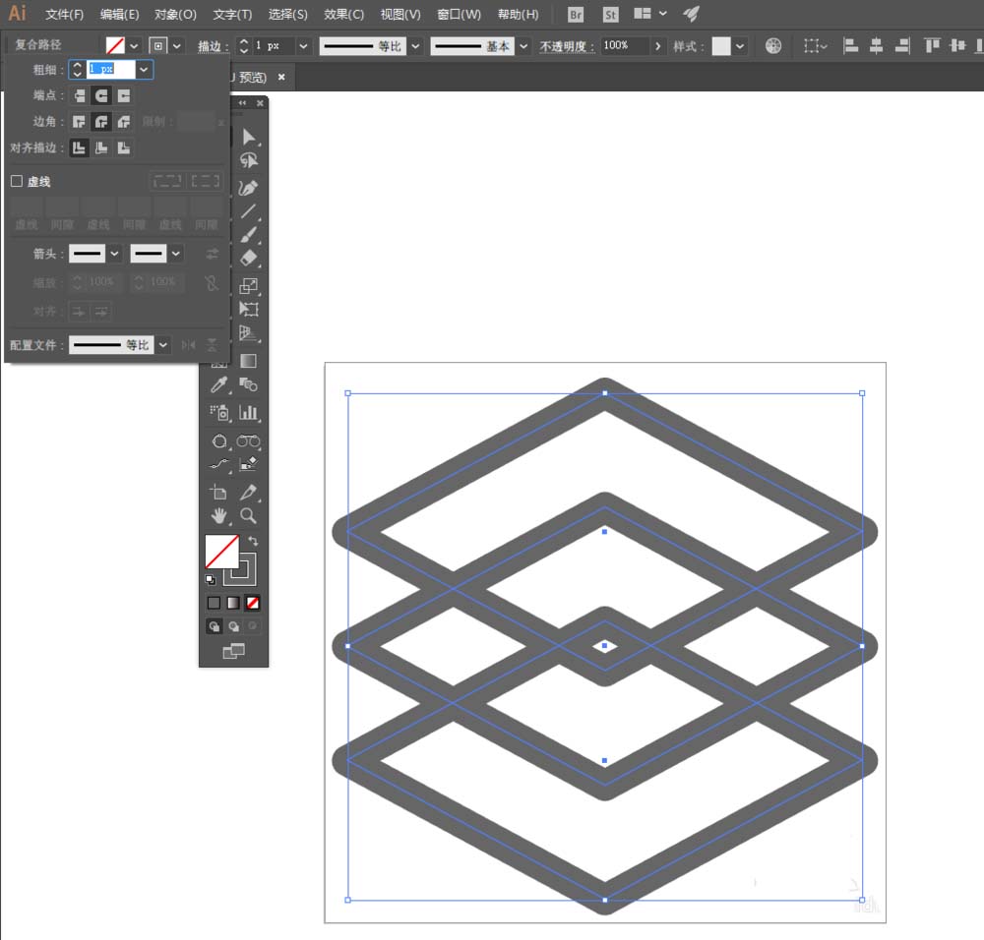Open the 配置文件 profile dropdown

click(163, 345)
